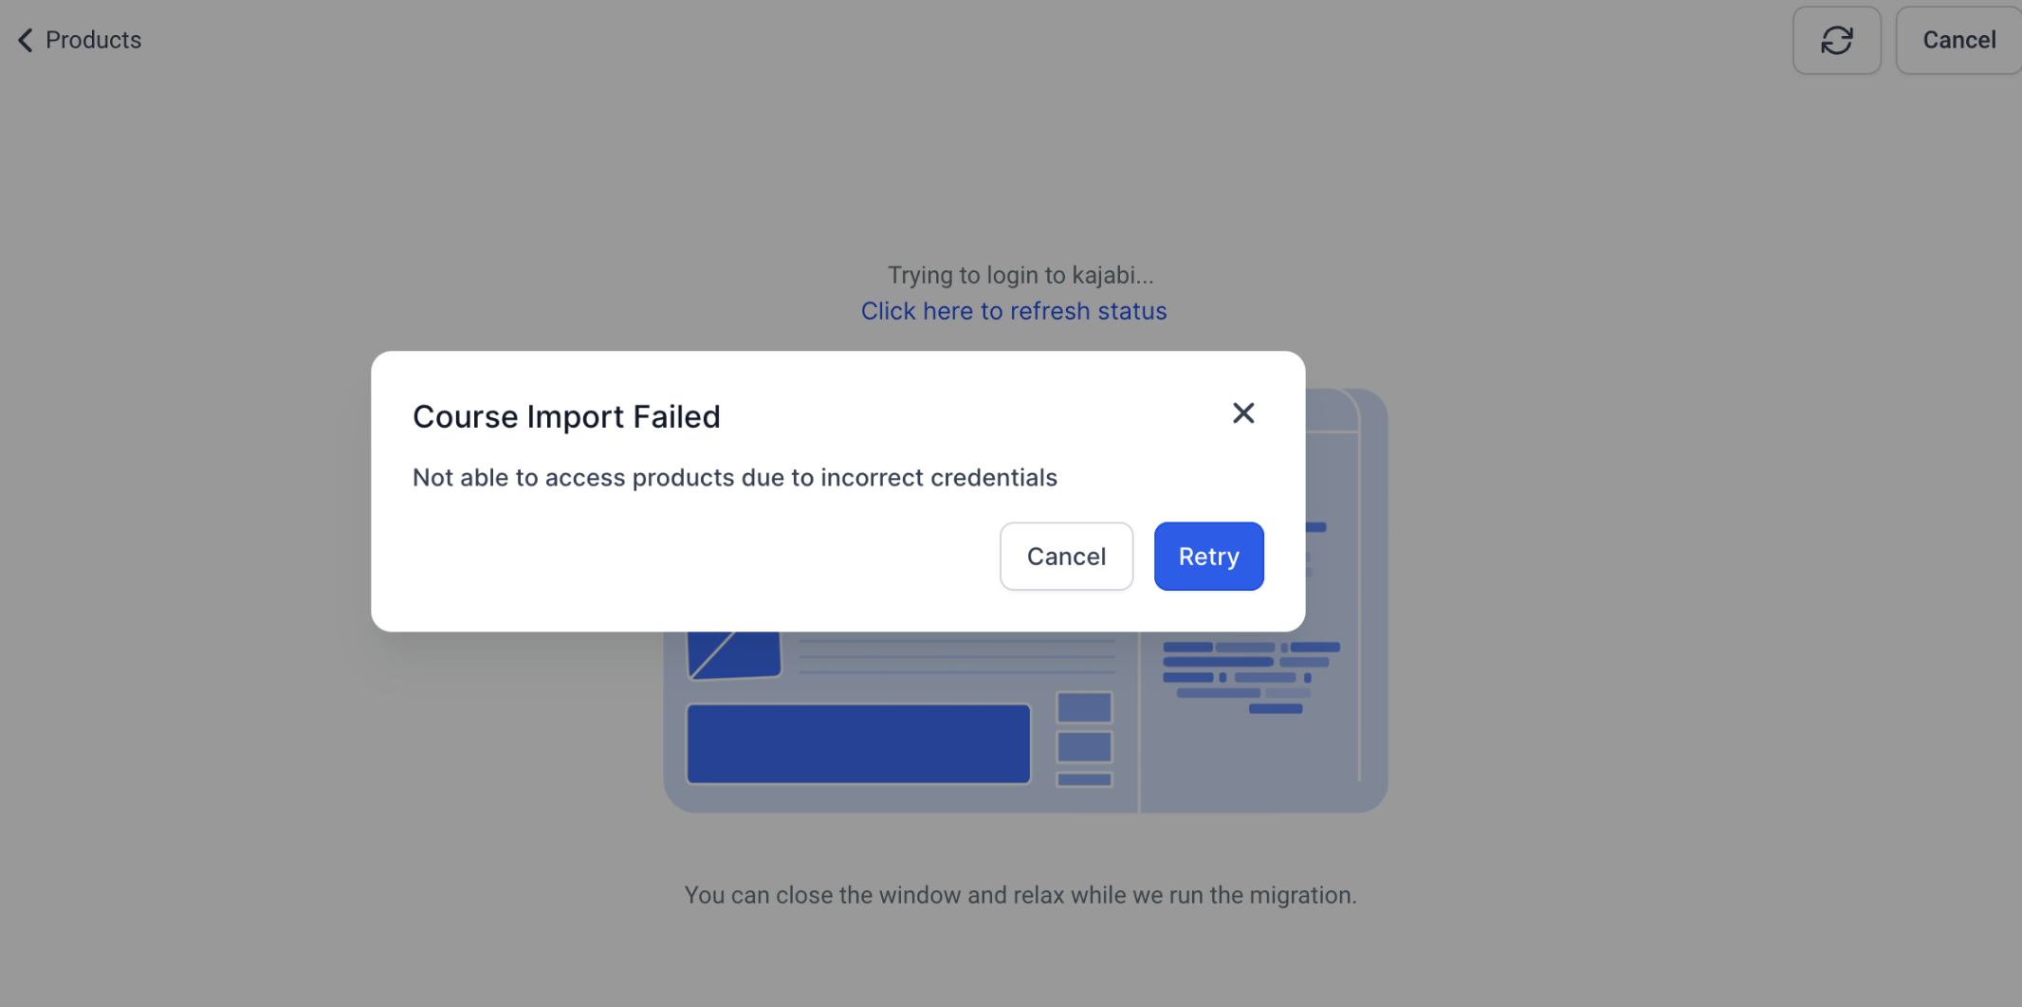Go back via the Products label
2022x1007 pixels.
(93, 40)
